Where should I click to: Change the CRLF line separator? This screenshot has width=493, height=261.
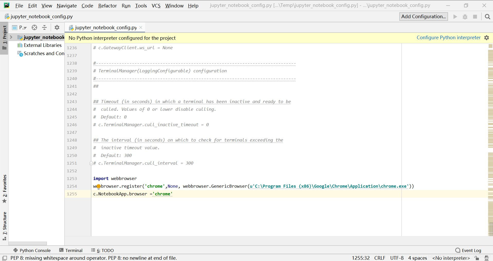(380, 258)
